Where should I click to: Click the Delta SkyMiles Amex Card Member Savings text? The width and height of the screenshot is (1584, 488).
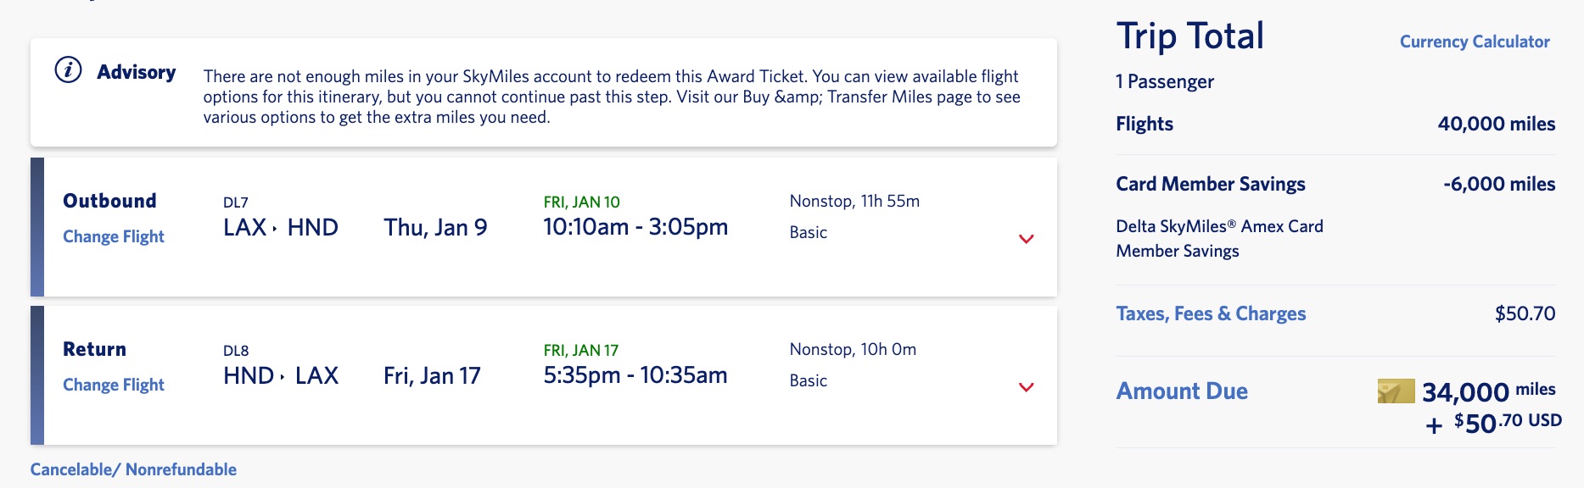[1220, 237]
